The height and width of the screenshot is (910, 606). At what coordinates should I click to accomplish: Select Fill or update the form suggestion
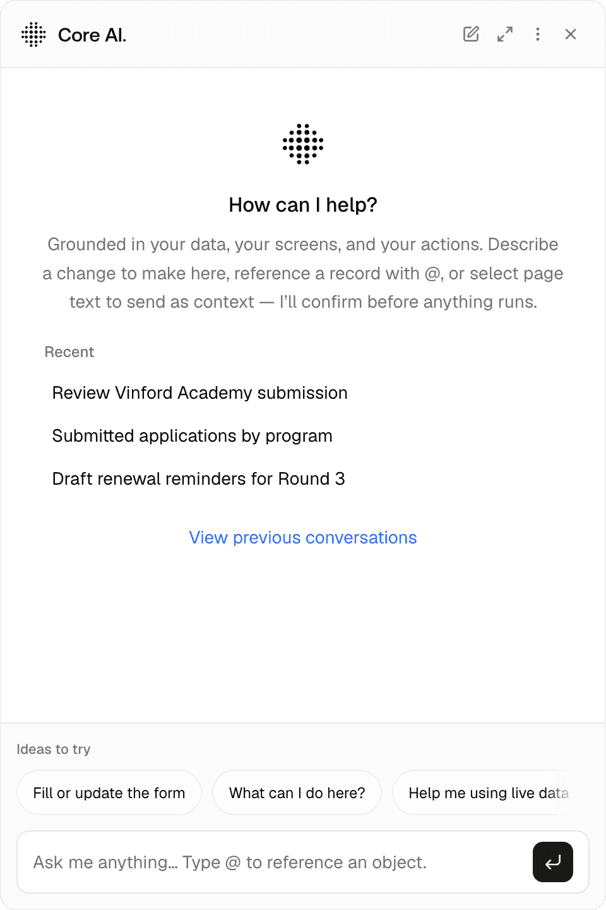pos(109,792)
